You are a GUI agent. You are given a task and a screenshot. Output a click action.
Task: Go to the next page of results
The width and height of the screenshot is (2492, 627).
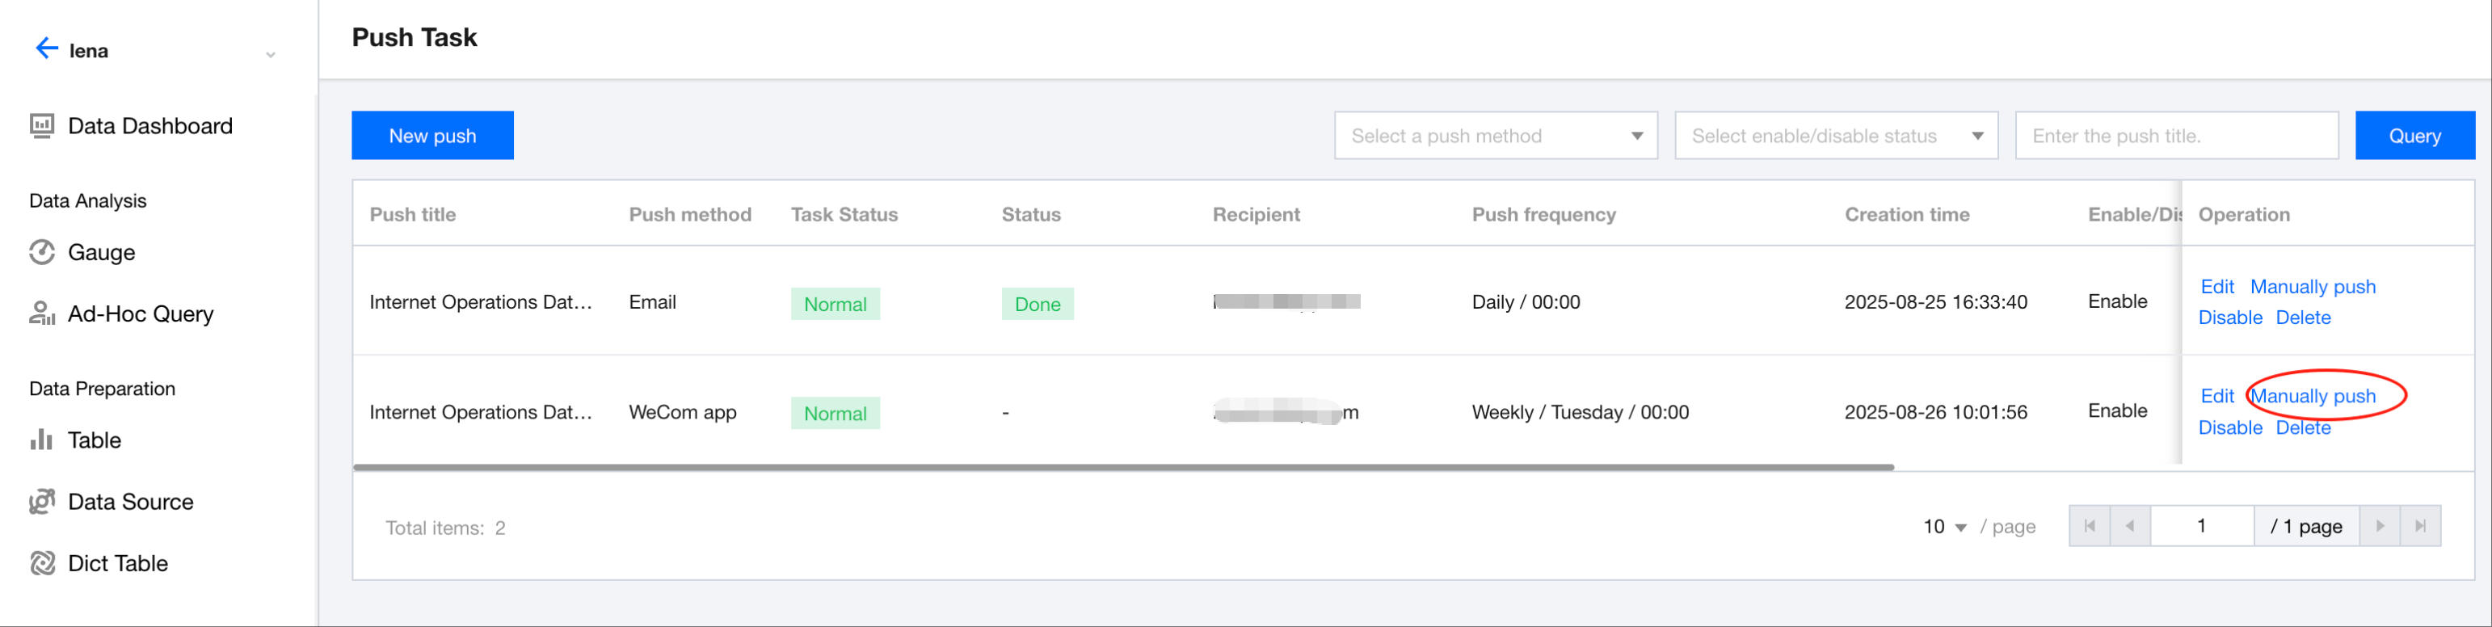(2379, 525)
